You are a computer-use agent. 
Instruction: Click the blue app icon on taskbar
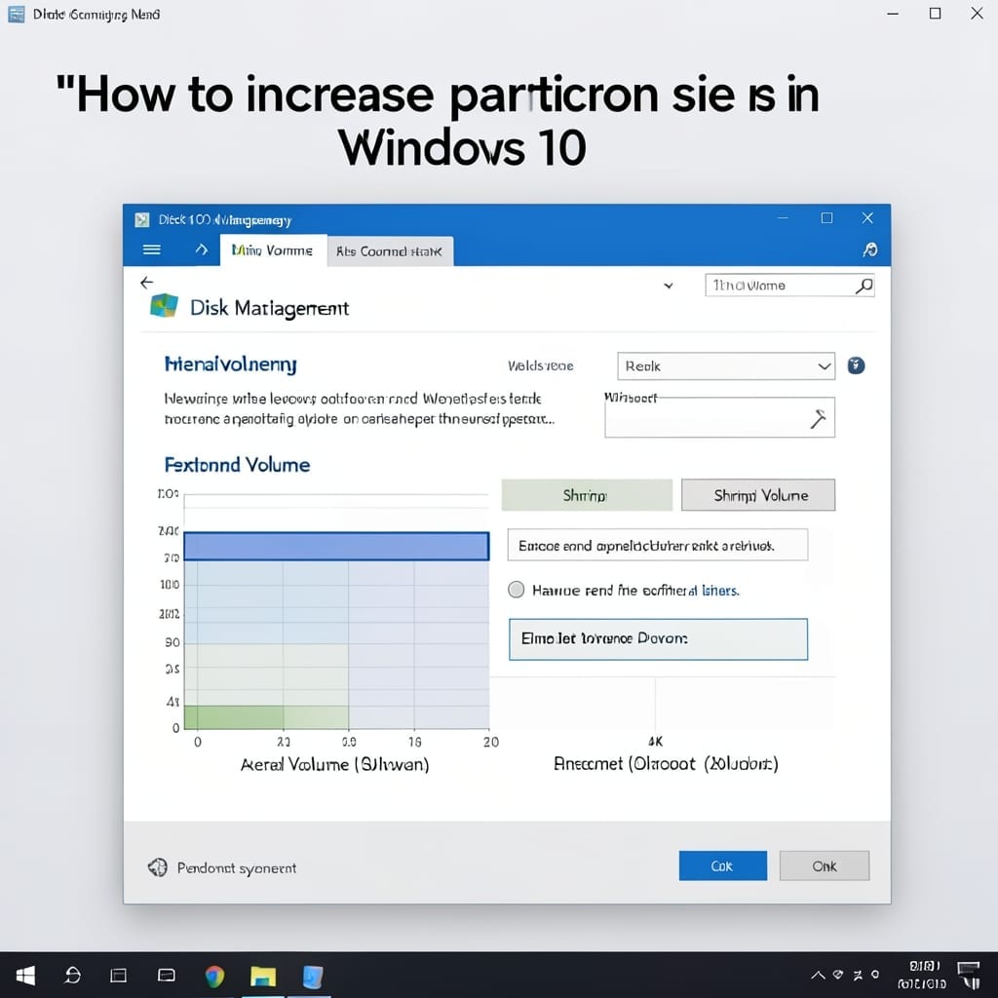312,977
